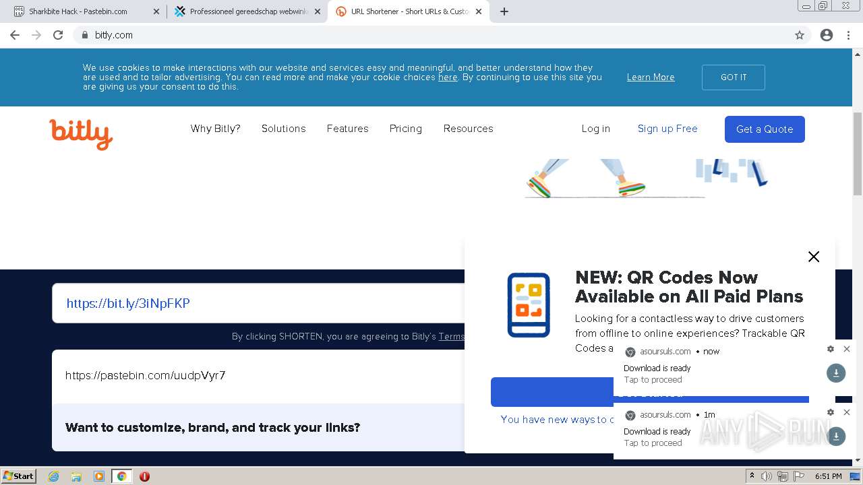Click the shortened link https://bit.ly/3iNpFKP
Screen dimensions: 863x485
[x=128, y=303]
